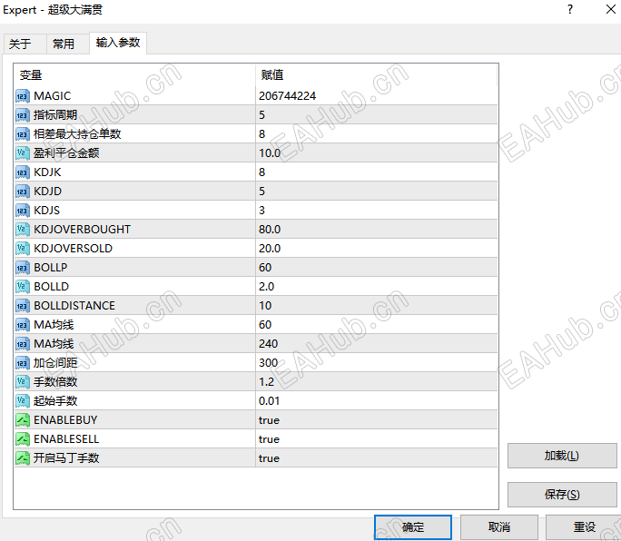
Task: Select the BOLLP value 60
Action: click(265, 268)
